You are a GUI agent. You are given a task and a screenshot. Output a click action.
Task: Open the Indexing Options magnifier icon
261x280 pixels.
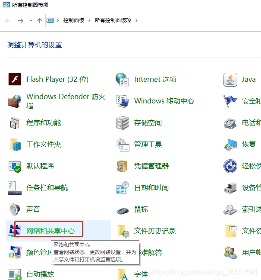point(230,210)
